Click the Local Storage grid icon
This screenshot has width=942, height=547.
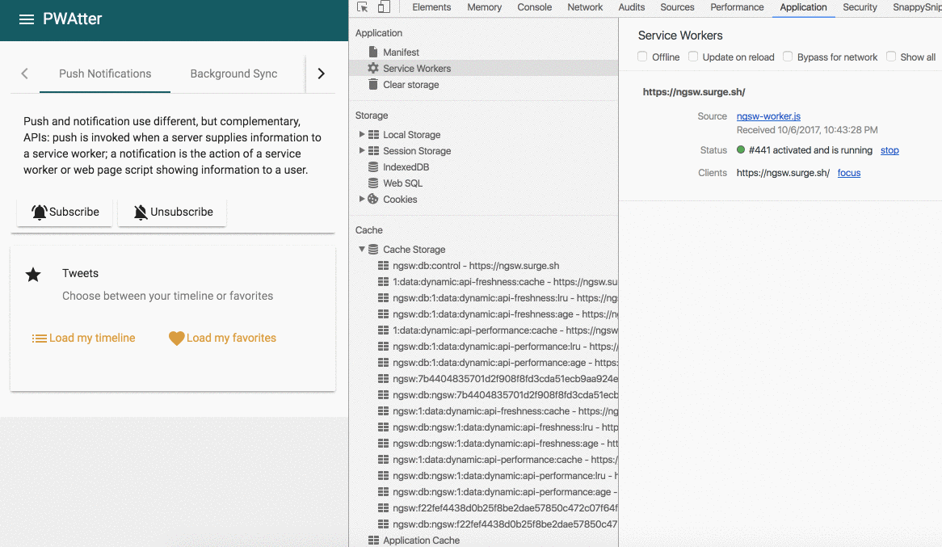(x=374, y=135)
